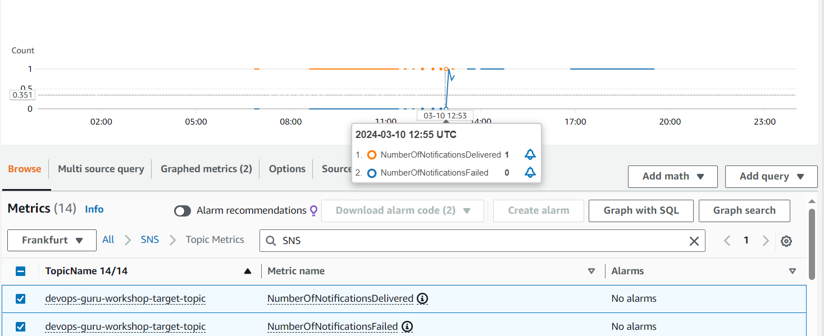
Task: Click the SNS breadcrumb link
Action: [150, 240]
